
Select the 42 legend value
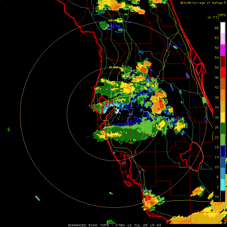point(217,88)
